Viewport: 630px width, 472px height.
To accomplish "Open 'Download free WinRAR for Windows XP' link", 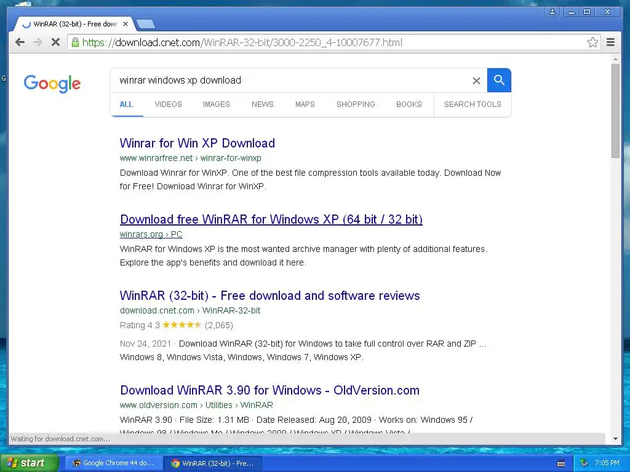I will tap(271, 219).
